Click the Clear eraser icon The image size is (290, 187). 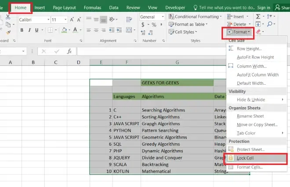[x=258, y=32]
